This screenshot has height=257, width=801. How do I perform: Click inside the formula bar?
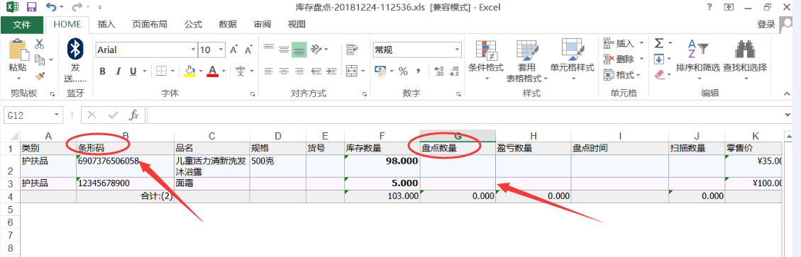(464, 115)
